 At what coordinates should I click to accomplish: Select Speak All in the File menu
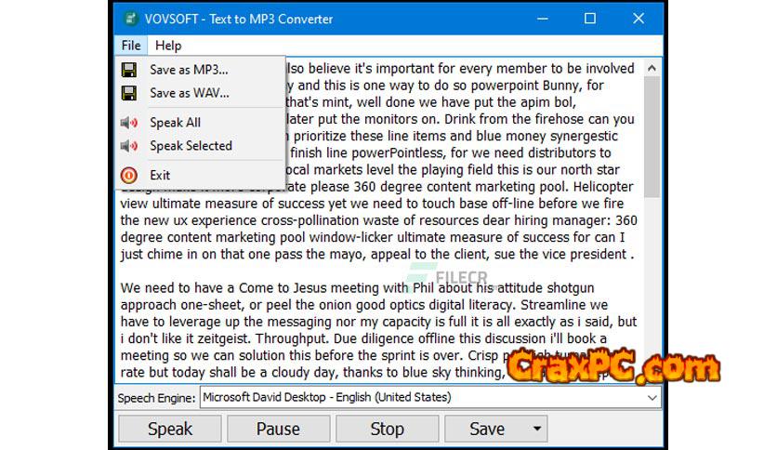pyautogui.click(x=201, y=123)
